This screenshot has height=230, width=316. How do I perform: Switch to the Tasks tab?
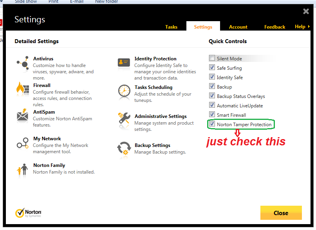(171, 27)
